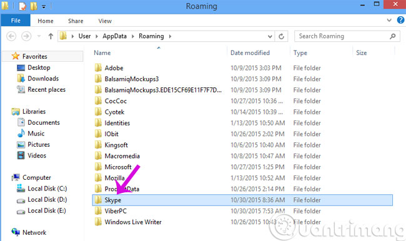Select the Cyotek folder icon
406x241 pixels.
[x=99, y=112]
